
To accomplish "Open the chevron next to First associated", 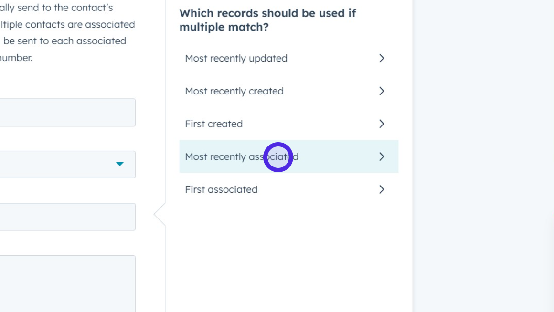I will (382, 189).
